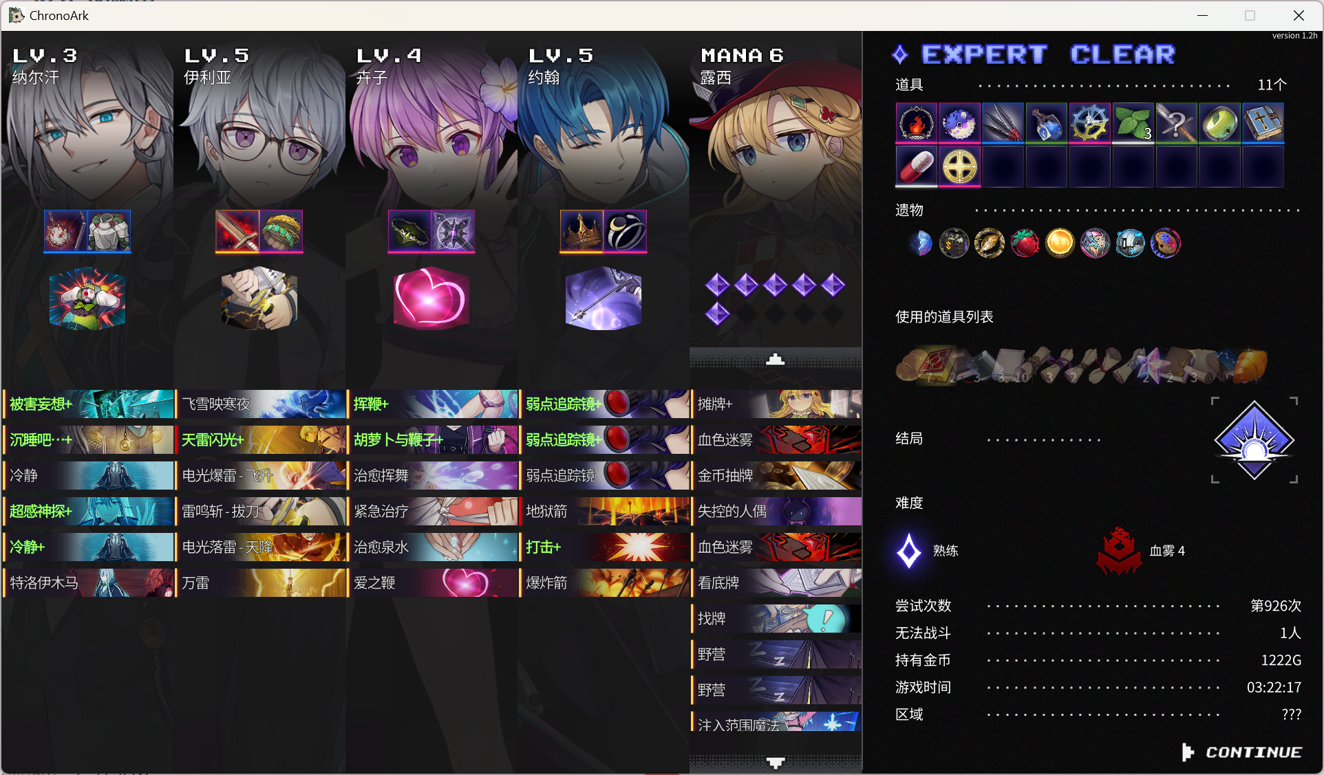The image size is (1324, 775).
Task: Select the 纳尔汗 LV.3 character portrait
Action: [x=87, y=124]
